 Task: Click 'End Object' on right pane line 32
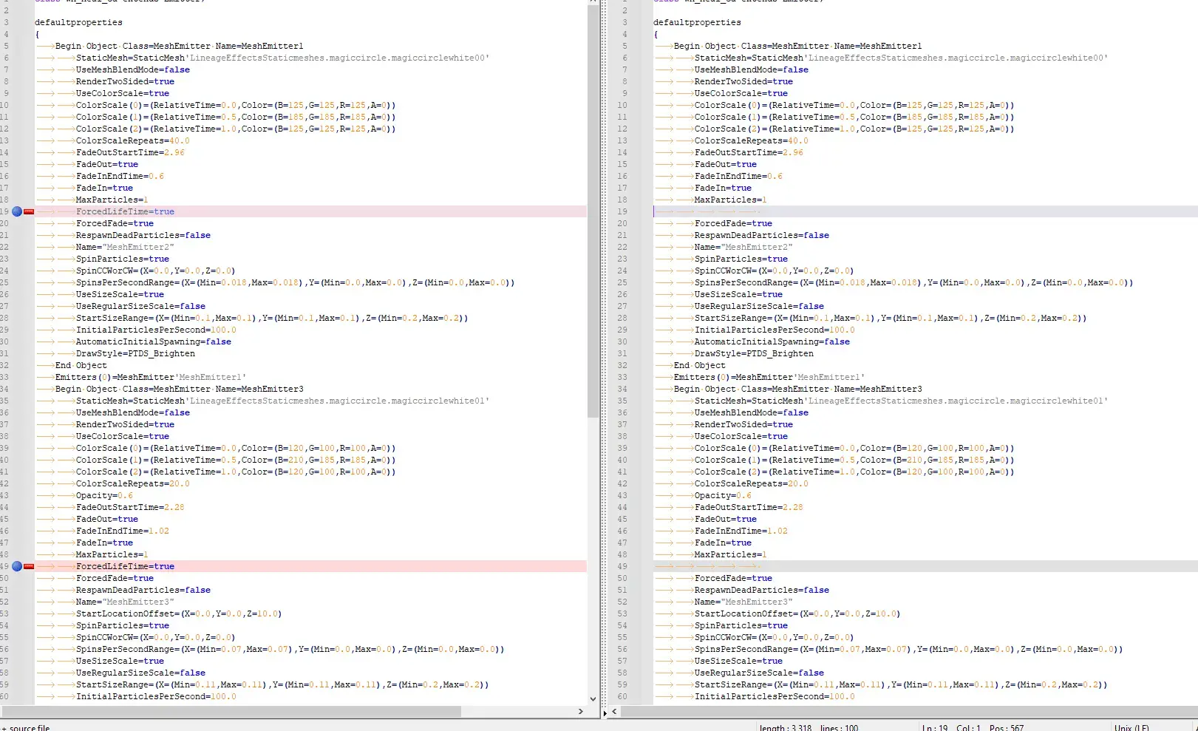tap(699, 365)
